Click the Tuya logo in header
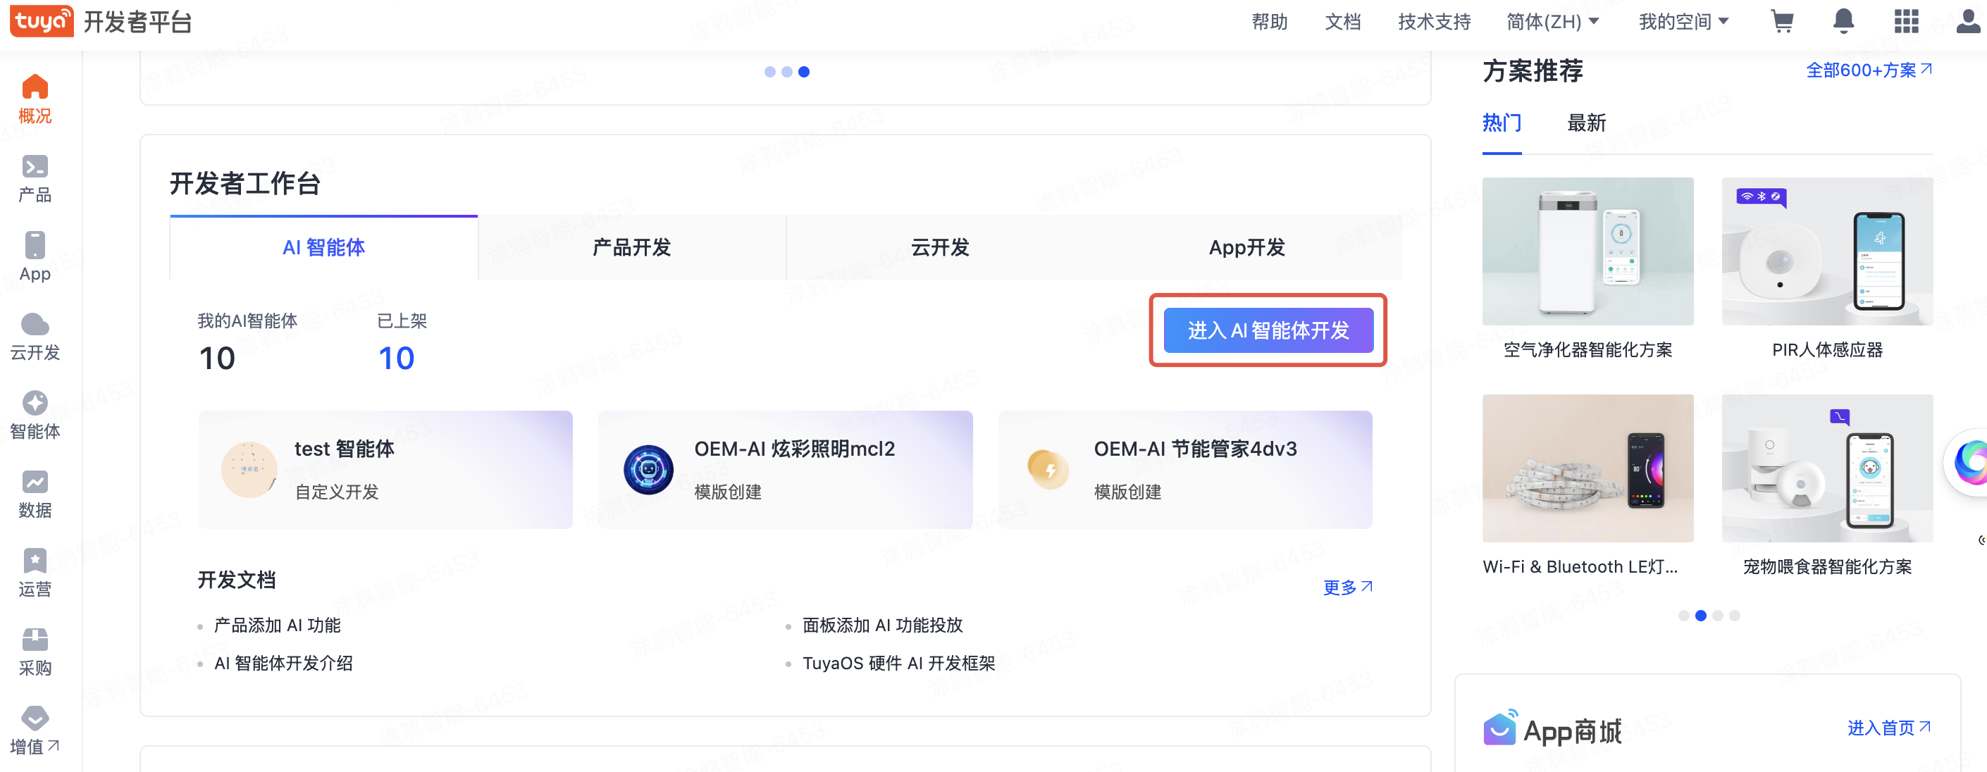1987x772 pixels. (42, 21)
